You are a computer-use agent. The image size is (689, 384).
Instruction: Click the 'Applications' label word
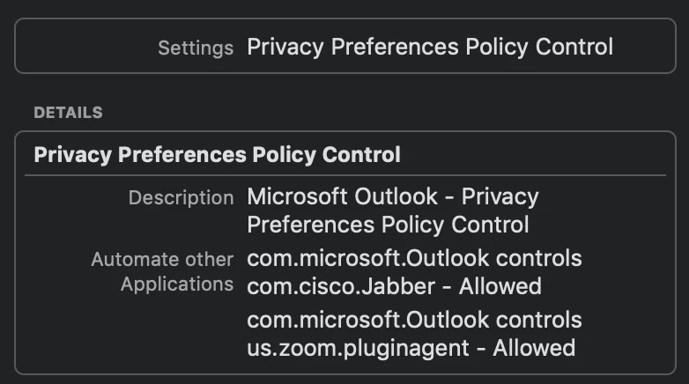tap(177, 284)
